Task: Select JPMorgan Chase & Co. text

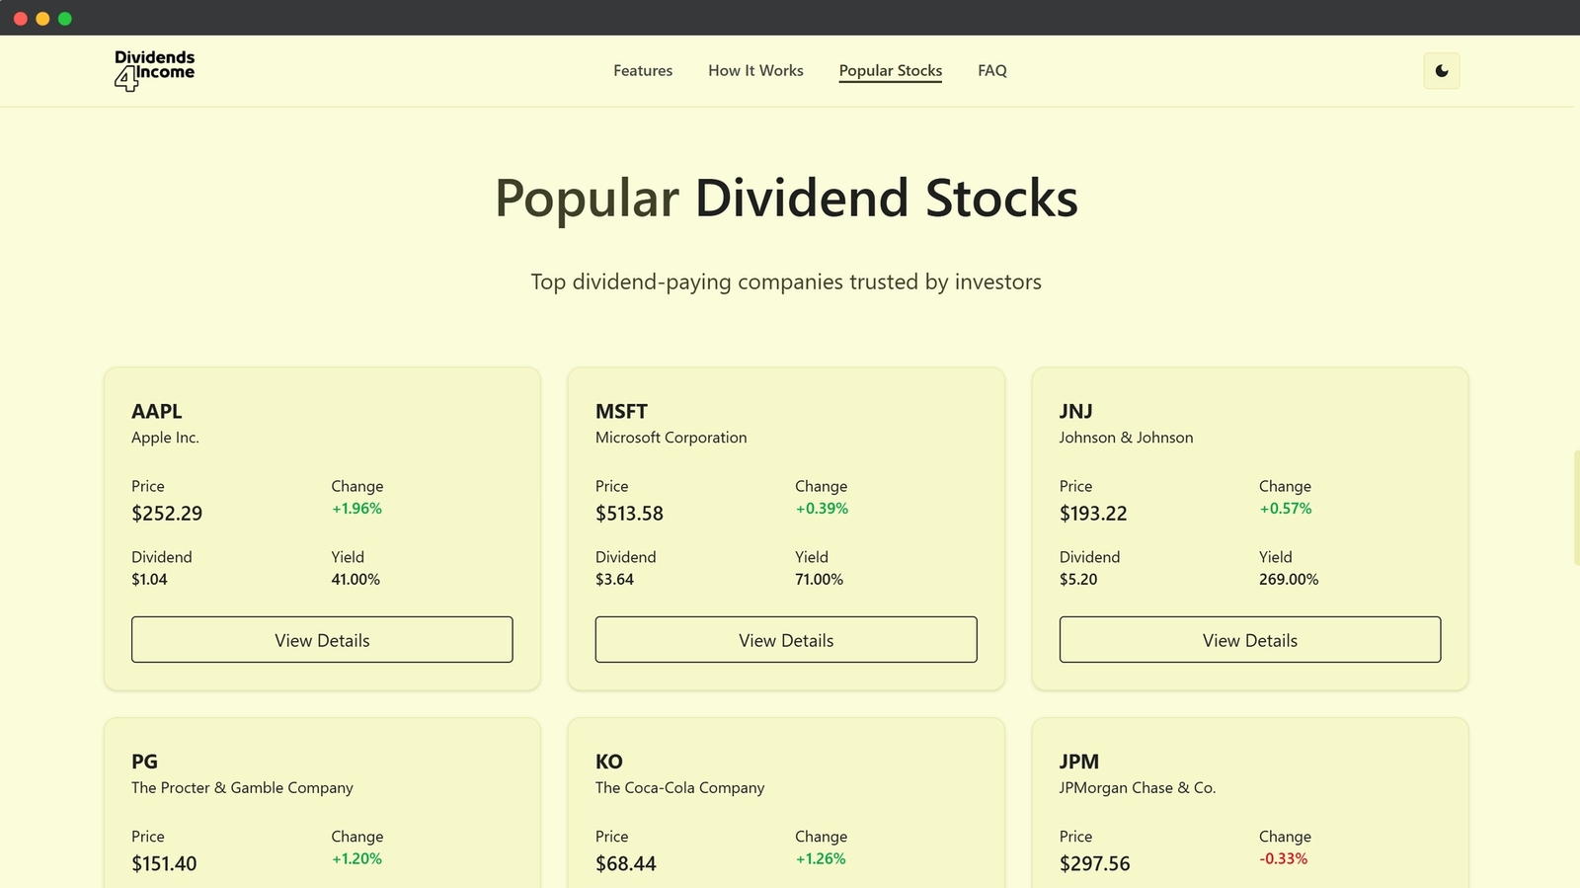Action: tap(1138, 788)
